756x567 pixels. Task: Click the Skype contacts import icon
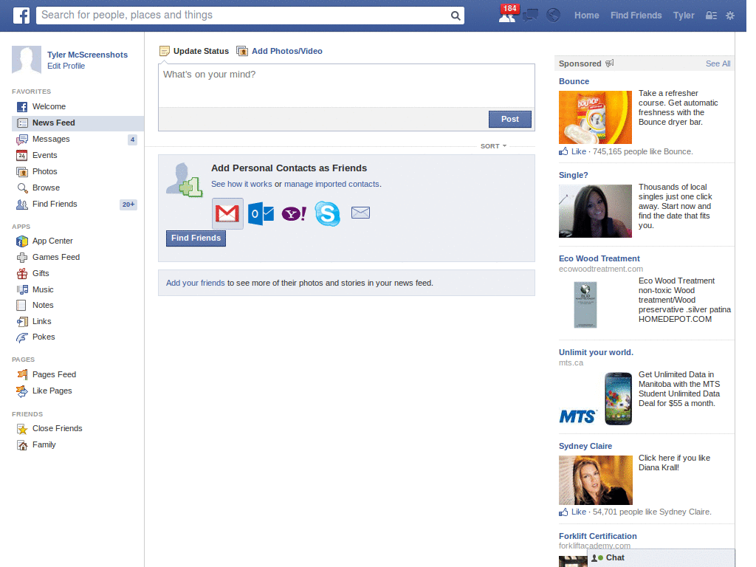click(x=327, y=213)
